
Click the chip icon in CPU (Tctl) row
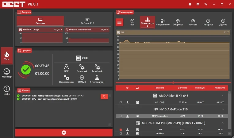pos(137,102)
